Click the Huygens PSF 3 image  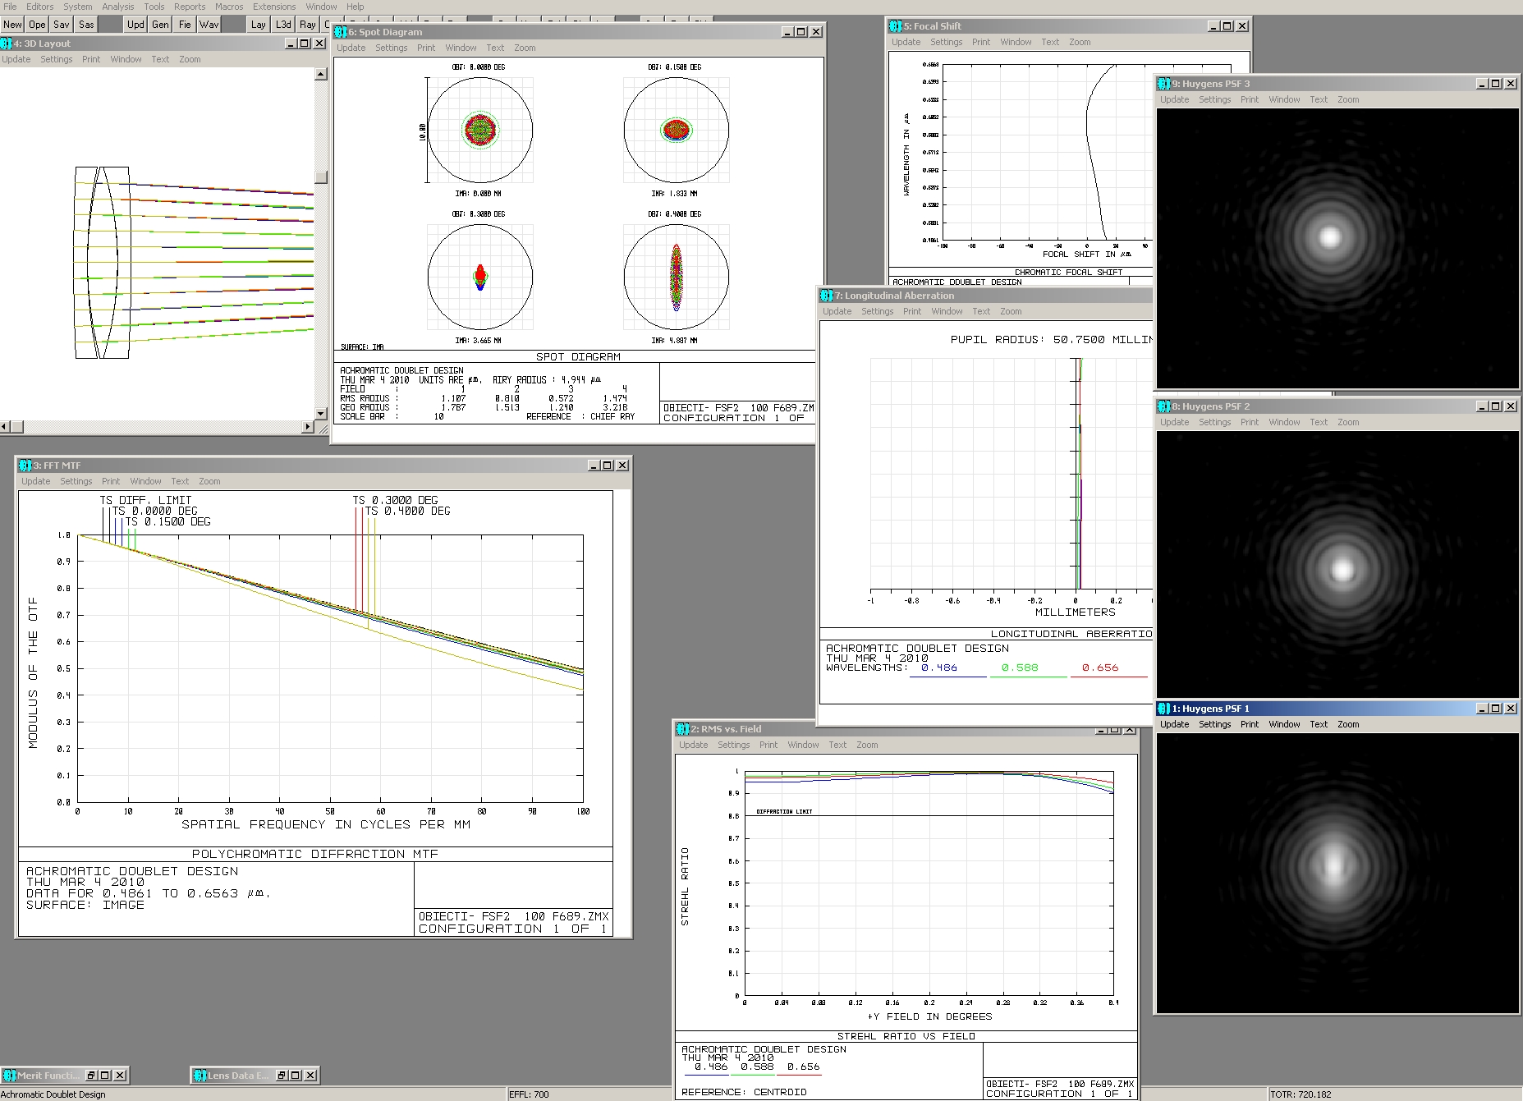[1337, 248]
